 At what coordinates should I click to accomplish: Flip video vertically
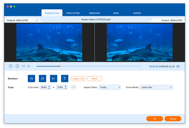tap(65, 78)
